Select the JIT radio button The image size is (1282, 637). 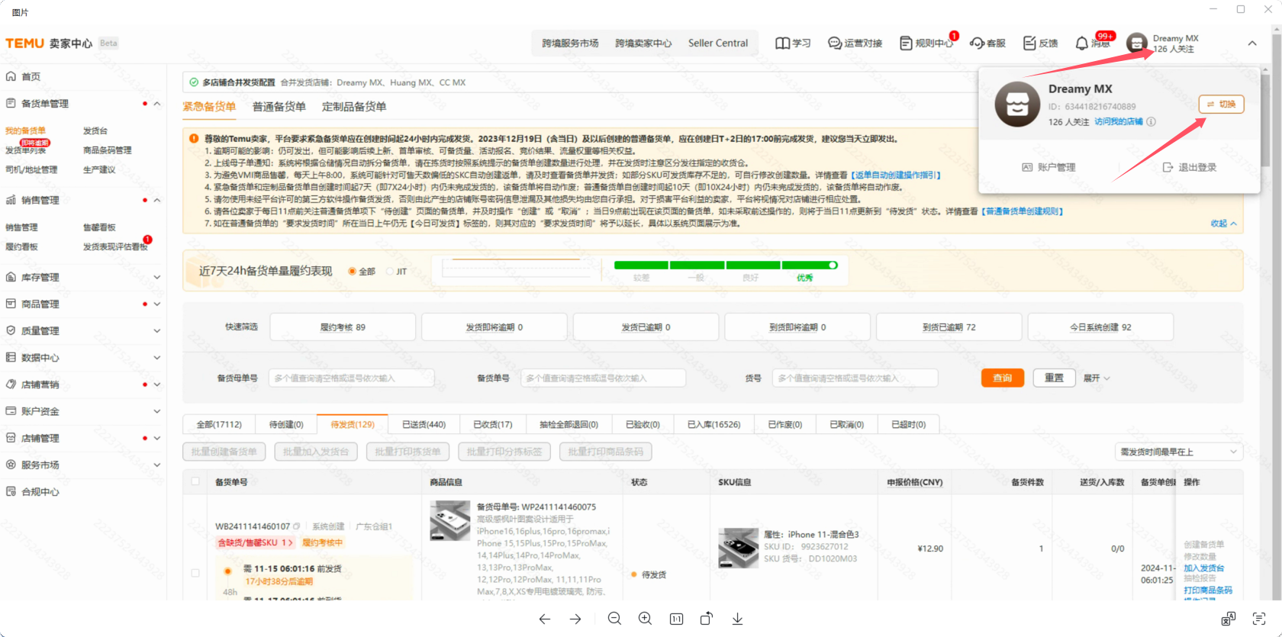pos(390,272)
